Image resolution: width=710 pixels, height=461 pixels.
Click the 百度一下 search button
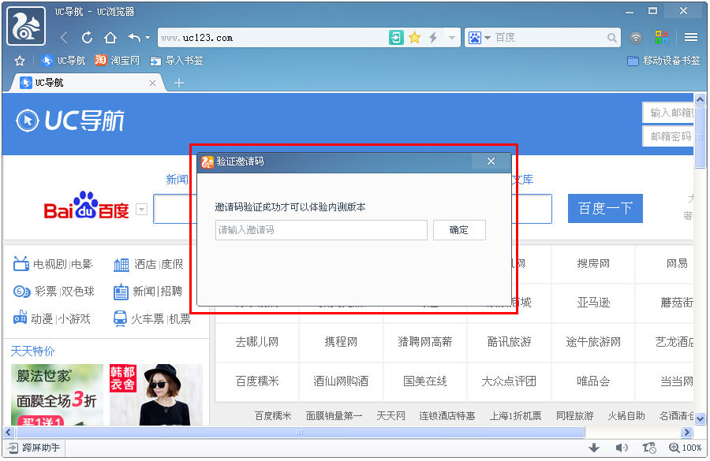(x=605, y=209)
